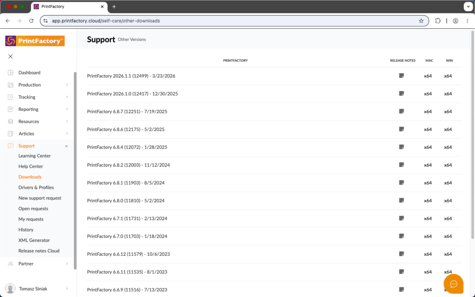Screen dimensions: 475x297
Task: Expand the Tracking menu chevron
Action: pyautogui.click(x=67, y=97)
